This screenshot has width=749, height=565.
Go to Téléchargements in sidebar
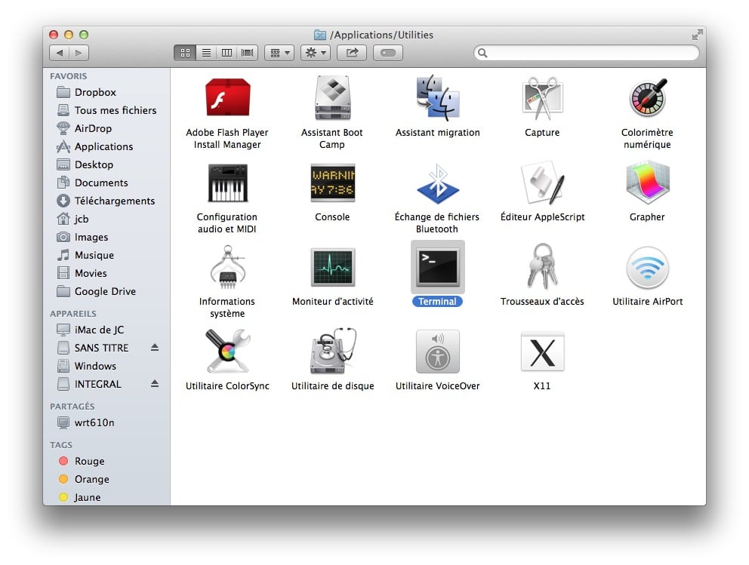pyautogui.click(x=114, y=201)
